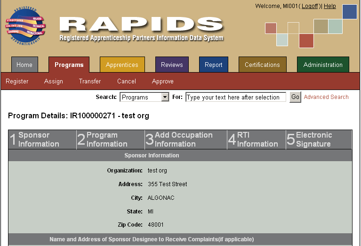Viewport: 361px width, 246px height.
Task: Choose Register in the Programs submenu
Action: (17, 82)
